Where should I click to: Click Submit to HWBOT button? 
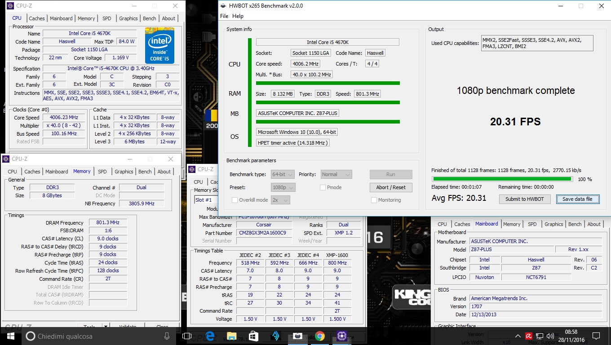click(525, 199)
